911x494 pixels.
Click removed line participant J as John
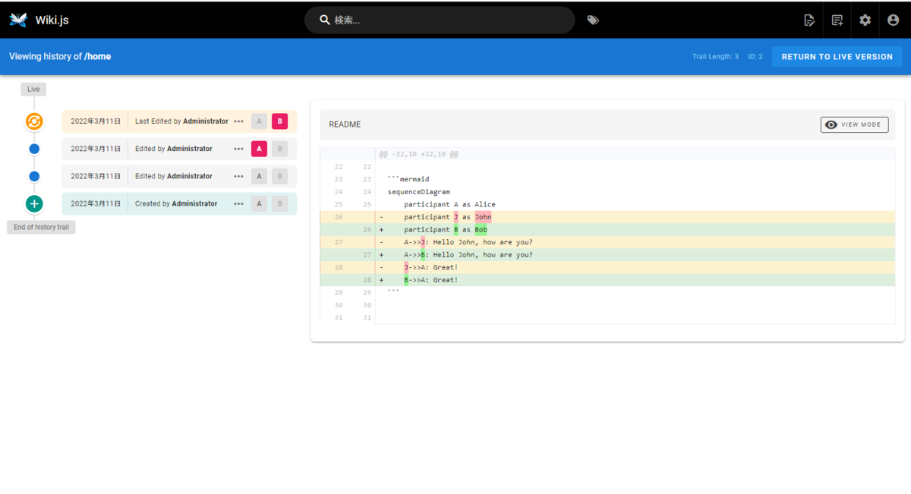point(607,217)
